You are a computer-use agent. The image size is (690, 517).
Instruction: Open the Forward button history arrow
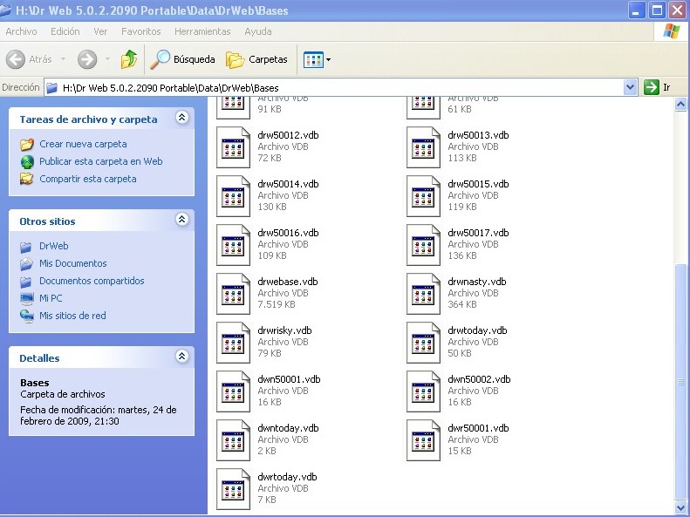point(107,59)
